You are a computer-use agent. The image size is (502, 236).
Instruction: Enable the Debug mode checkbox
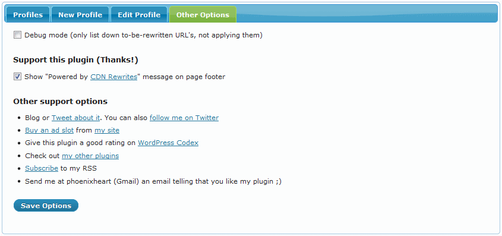click(17, 35)
